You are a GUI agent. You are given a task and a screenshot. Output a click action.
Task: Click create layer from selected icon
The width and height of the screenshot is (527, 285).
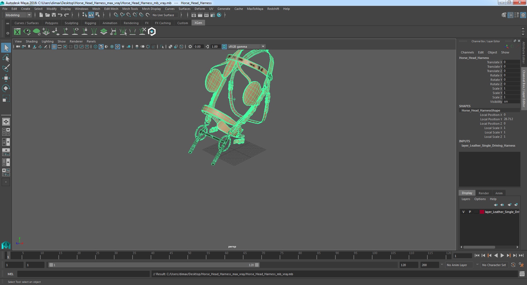[516, 205]
